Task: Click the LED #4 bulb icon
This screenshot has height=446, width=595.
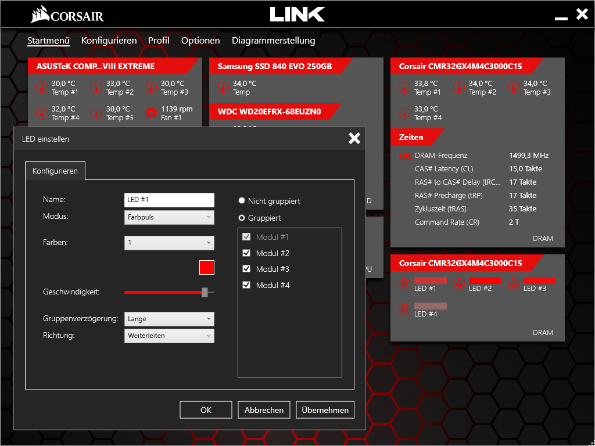Action: 404,310
